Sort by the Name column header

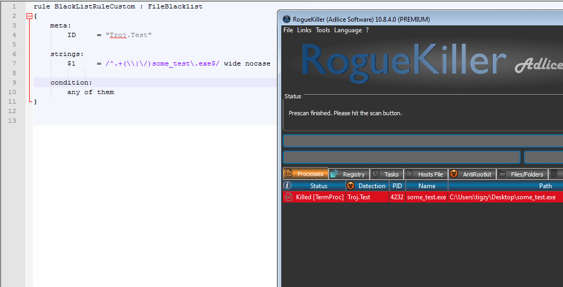pos(426,186)
